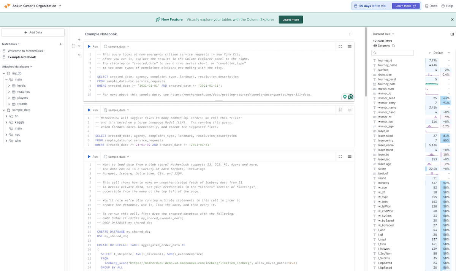This screenshot has width=456, height=271.
Task: Click the column search field
Action: pos(393,53)
